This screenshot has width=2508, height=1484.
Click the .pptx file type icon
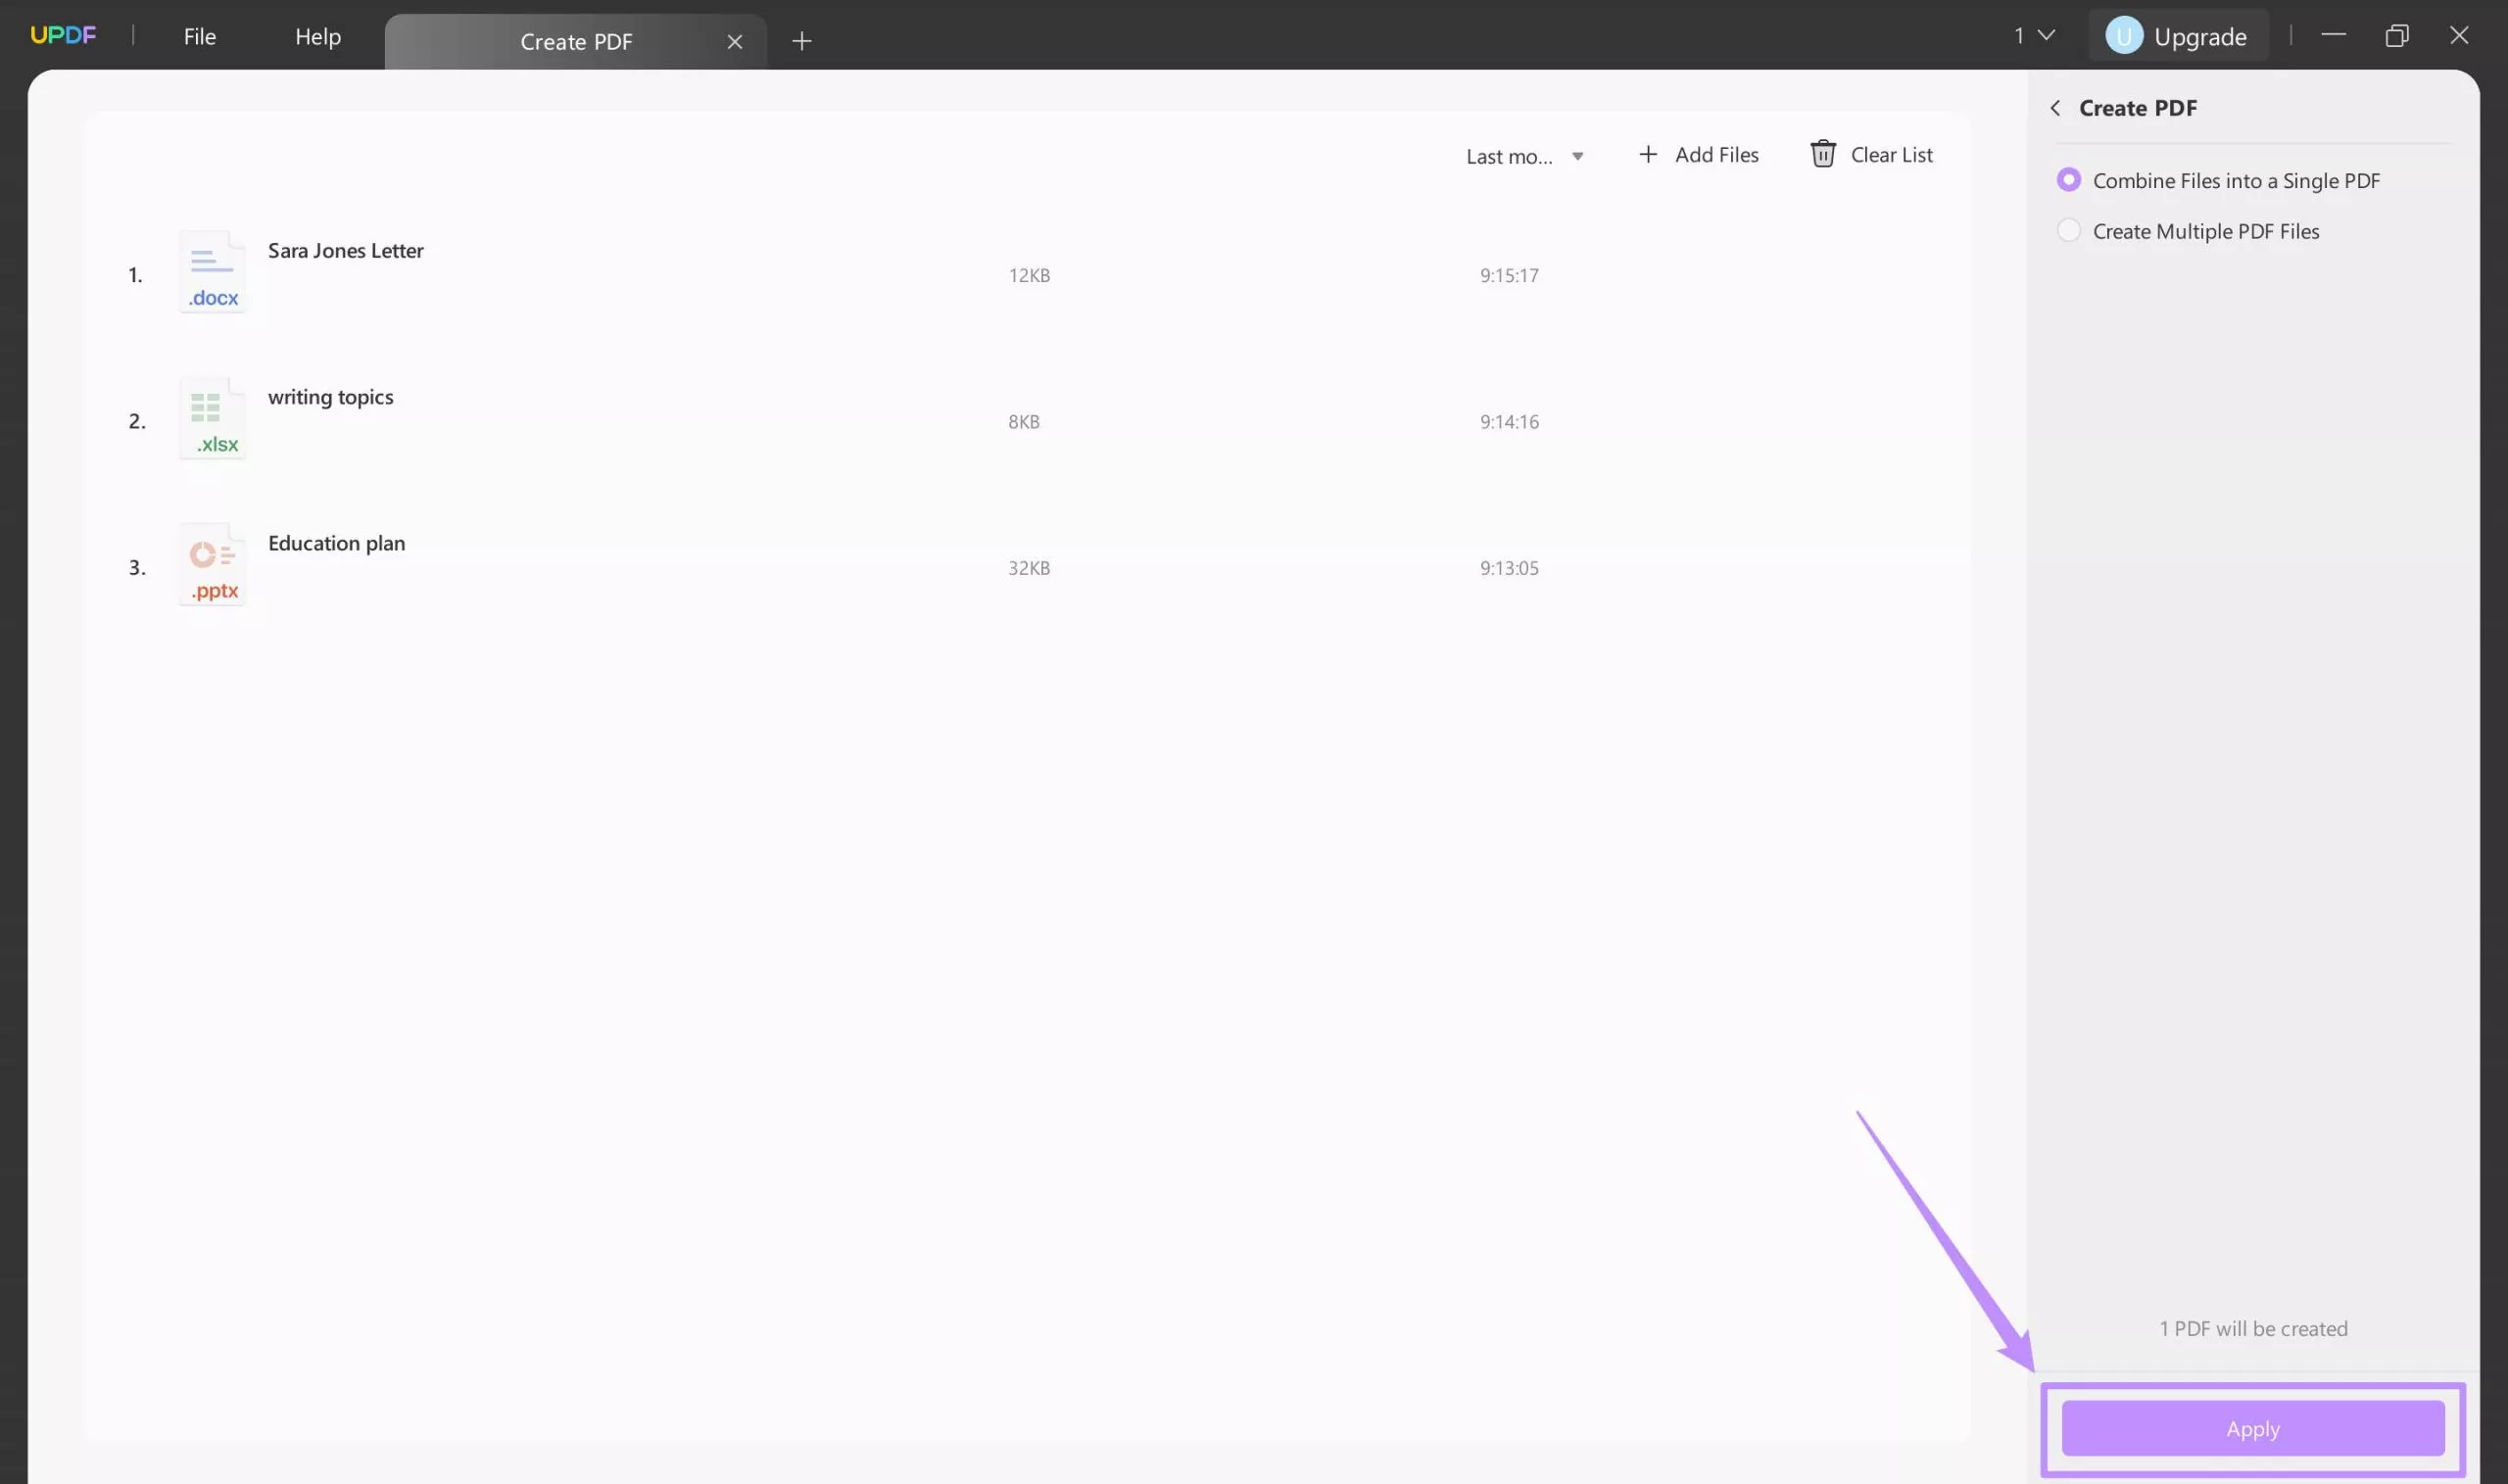212,565
